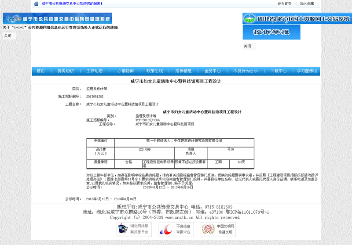Screen dimensions: 352x245
Task: Open the Epoint member management system banner
Action: 57,19
